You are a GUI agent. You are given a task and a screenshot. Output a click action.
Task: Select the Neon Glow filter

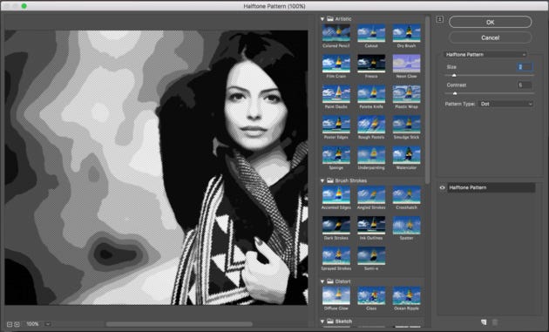pos(406,64)
